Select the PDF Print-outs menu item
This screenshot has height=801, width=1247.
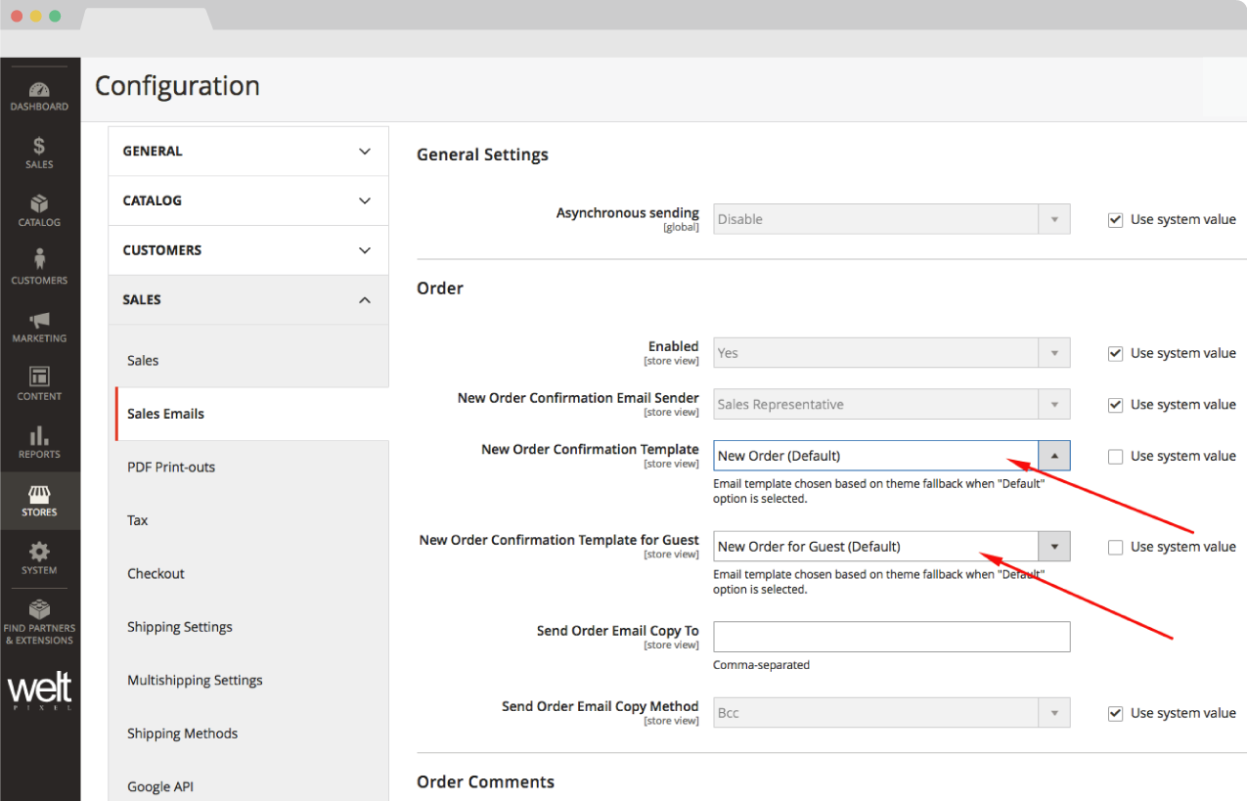[x=171, y=467]
